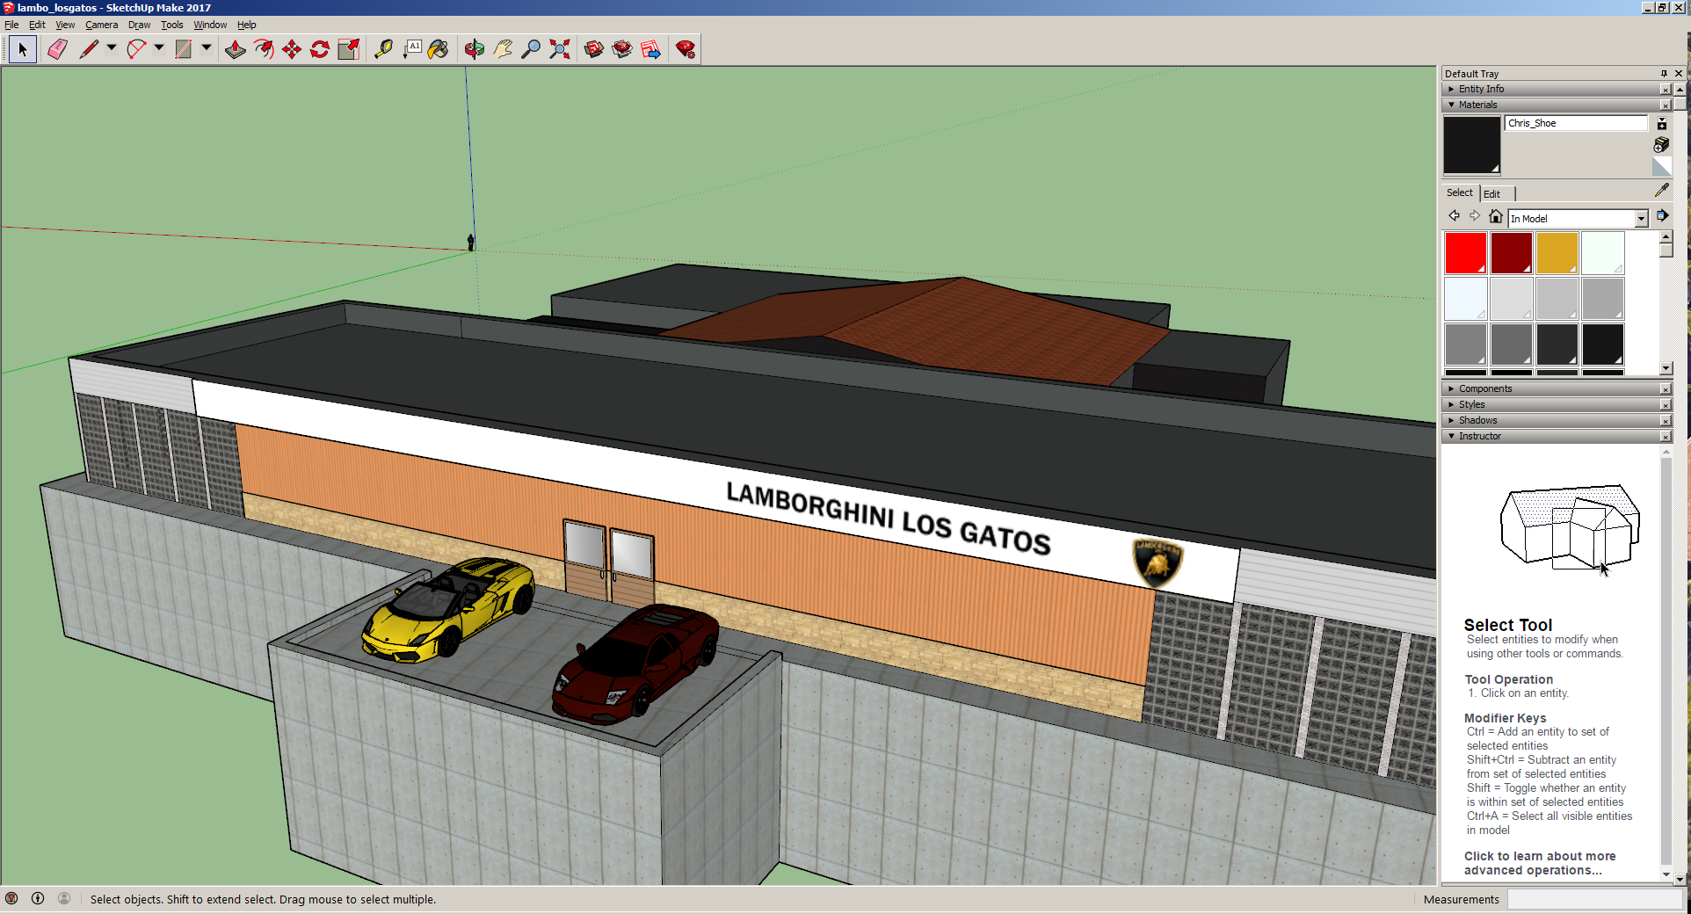Open the Tools menu
Viewport: 1691px width, 914px height.
[x=171, y=25]
